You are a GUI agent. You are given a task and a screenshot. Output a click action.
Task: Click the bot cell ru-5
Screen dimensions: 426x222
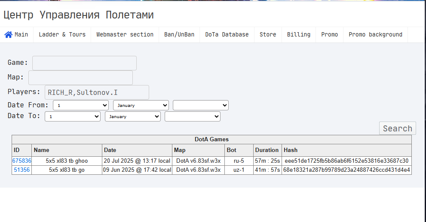point(239,161)
